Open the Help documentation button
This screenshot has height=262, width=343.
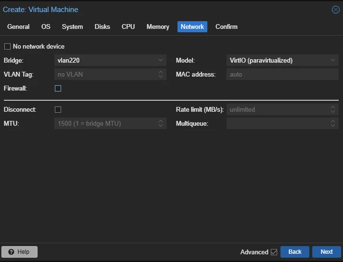[x=19, y=252]
